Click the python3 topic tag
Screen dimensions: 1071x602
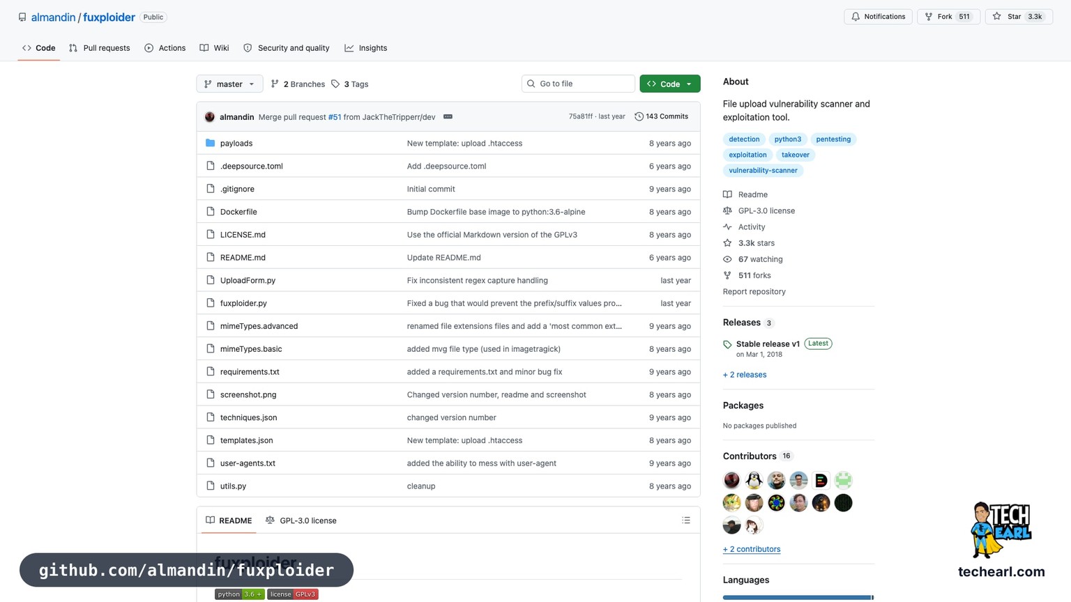coord(788,139)
